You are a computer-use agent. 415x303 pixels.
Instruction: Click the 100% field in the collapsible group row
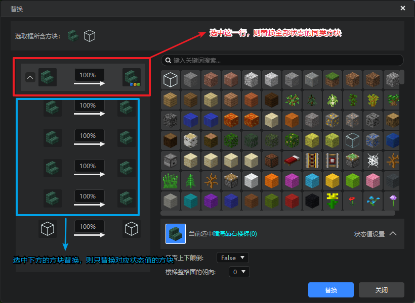tap(90, 75)
